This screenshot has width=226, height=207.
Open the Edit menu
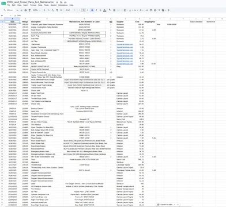coord(14,5)
